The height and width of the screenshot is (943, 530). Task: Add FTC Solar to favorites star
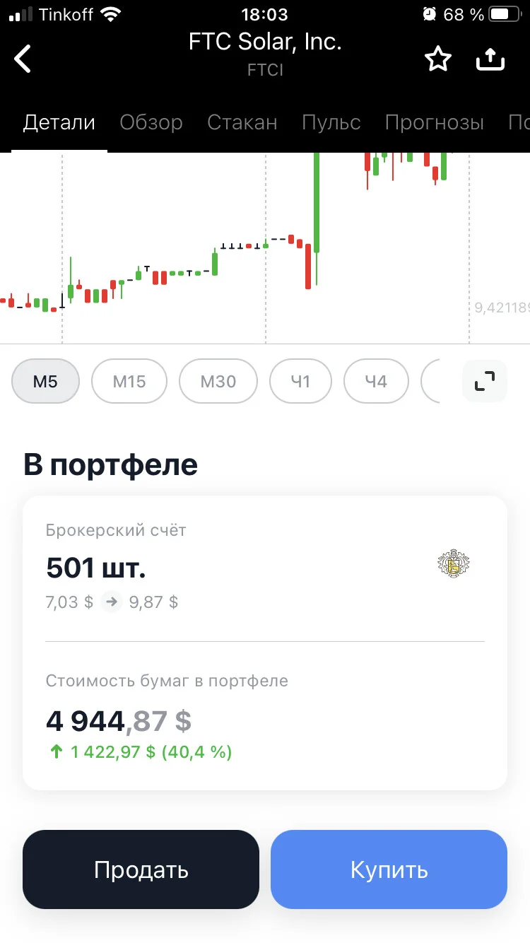coord(437,59)
